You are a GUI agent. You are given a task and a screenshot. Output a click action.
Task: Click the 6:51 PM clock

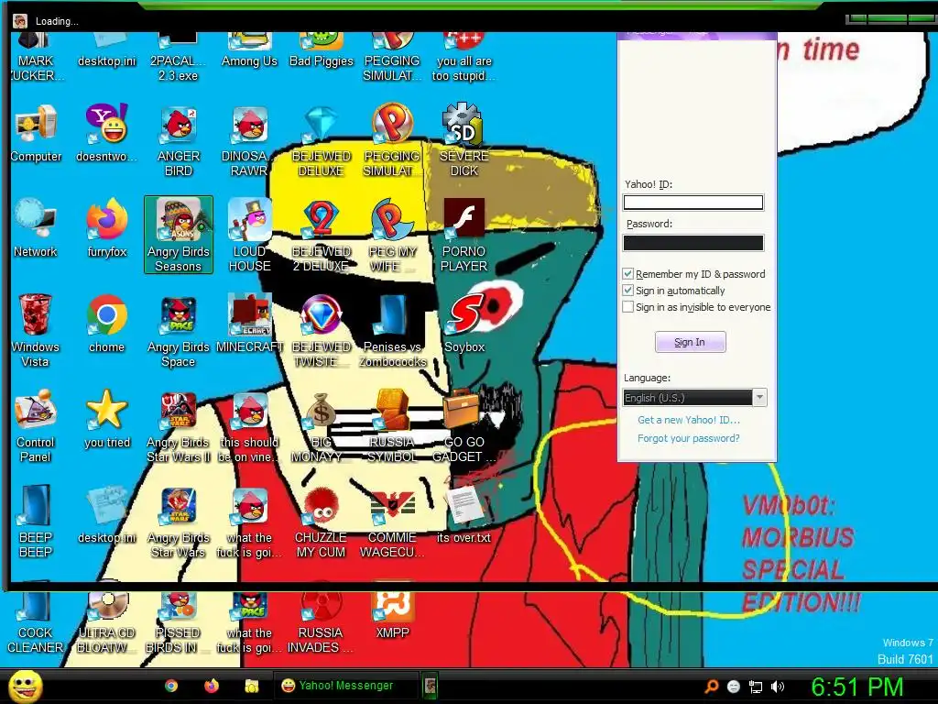point(857,686)
